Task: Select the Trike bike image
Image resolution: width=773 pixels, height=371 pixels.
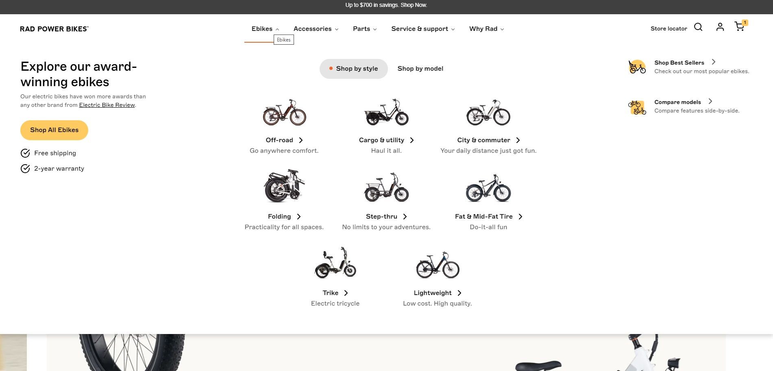Action: coord(335,263)
